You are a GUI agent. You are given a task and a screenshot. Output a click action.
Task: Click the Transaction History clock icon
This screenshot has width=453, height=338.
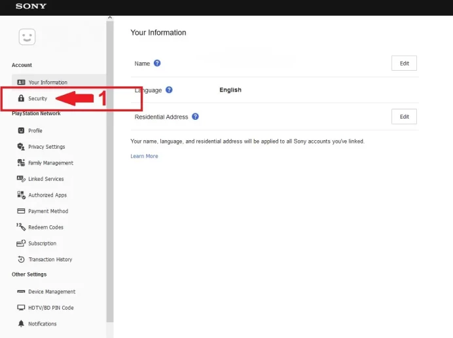coord(21,259)
